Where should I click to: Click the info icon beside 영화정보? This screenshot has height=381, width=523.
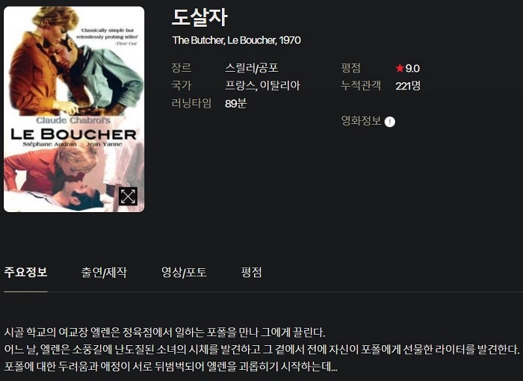[x=389, y=122]
